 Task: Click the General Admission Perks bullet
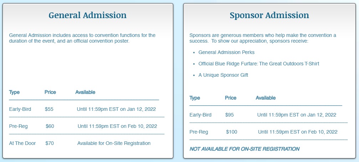click(226, 52)
